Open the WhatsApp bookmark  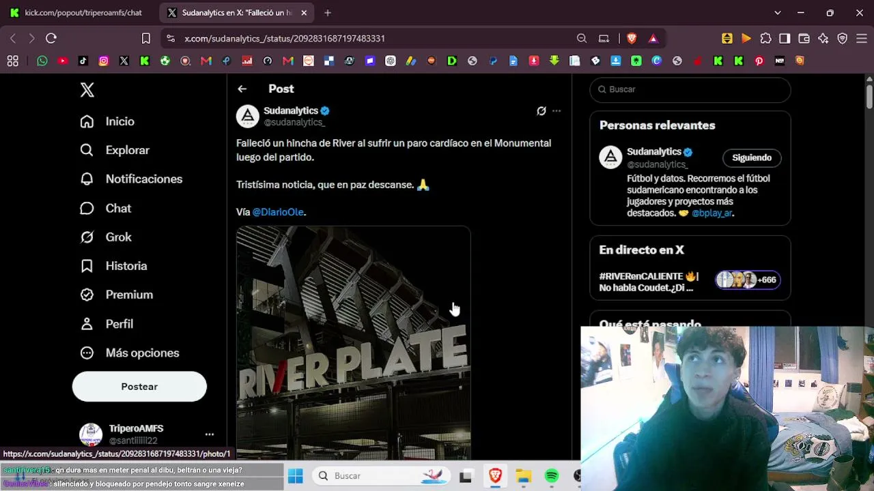42,61
